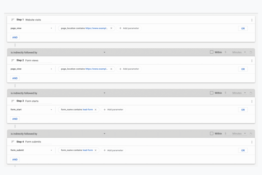This screenshot has width=262, height=175.
Task: Grab the Step 4 reorder handle
Action: 13,142
